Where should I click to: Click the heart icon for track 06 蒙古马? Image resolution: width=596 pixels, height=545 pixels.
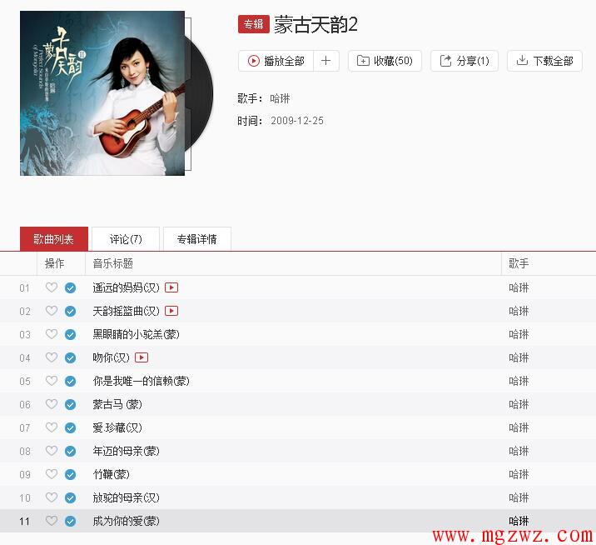[x=52, y=404]
